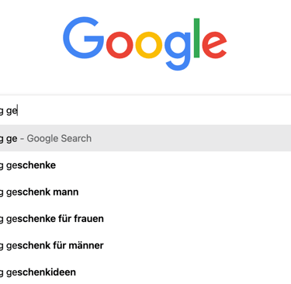Choose the "g geschenke" suggestion

(x=145, y=165)
